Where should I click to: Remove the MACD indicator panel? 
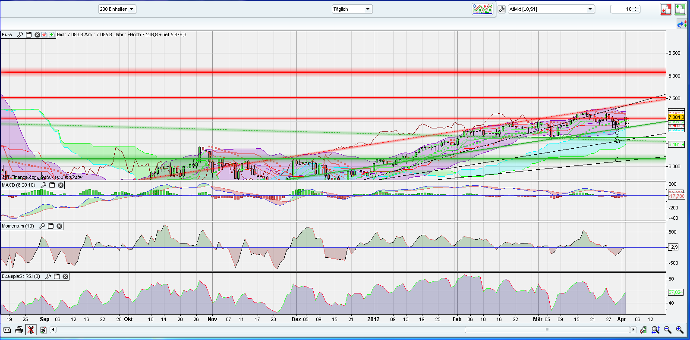coord(61,185)
